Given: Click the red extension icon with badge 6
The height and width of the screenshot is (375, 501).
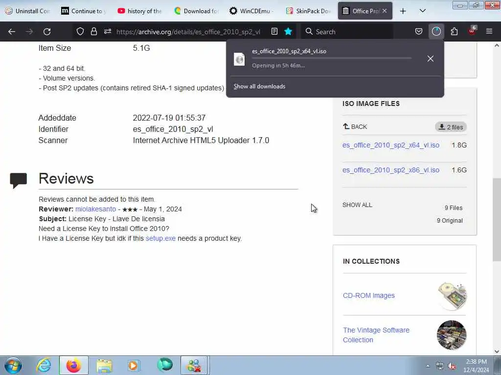Looking at the screenshot, I should click(472, 31).
